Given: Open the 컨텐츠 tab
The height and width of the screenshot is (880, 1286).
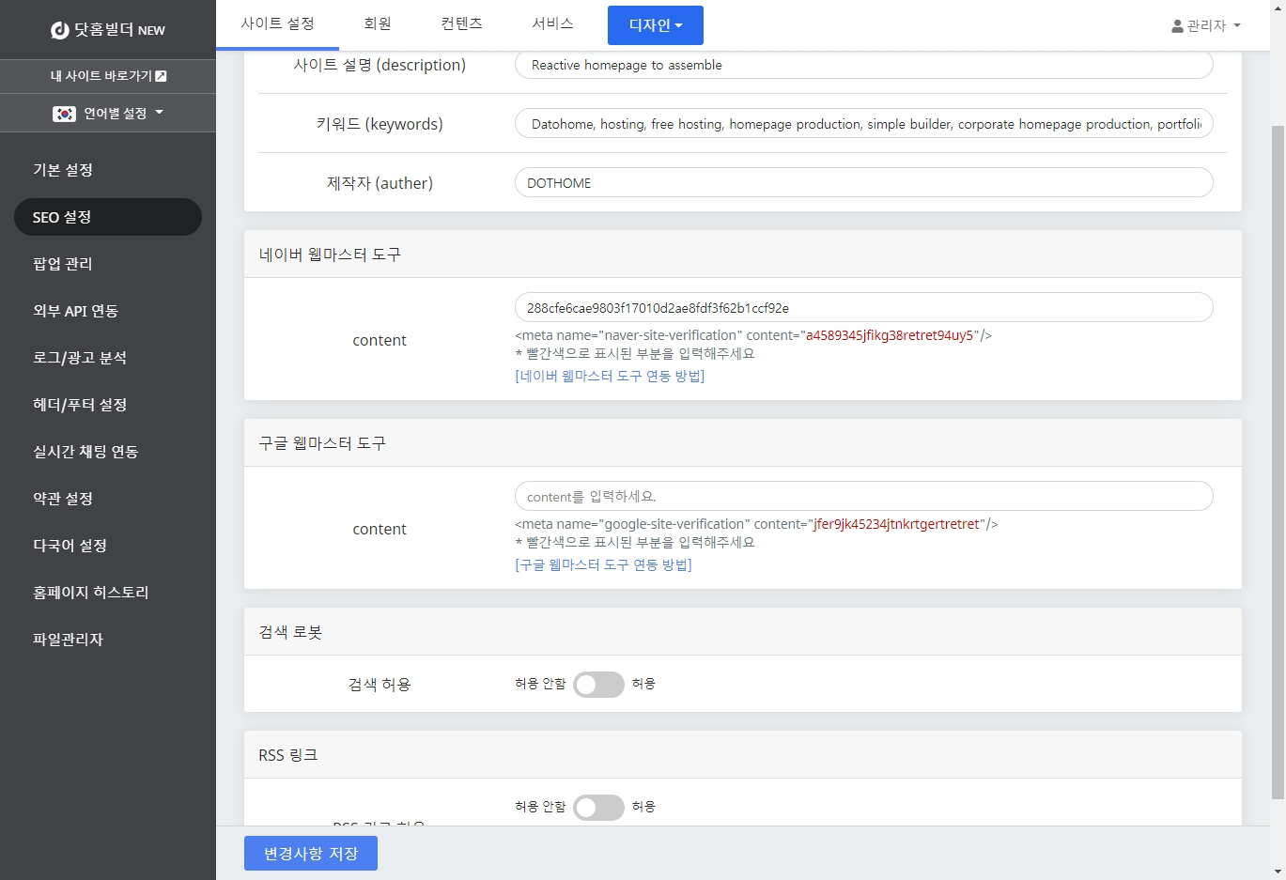Looking at the screenshot, I should [x=461, y=24].
